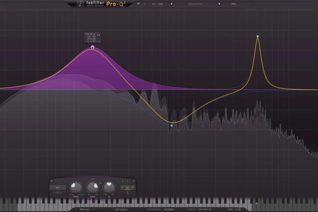Toggle the band power bypass button

[x=52, y=181]
